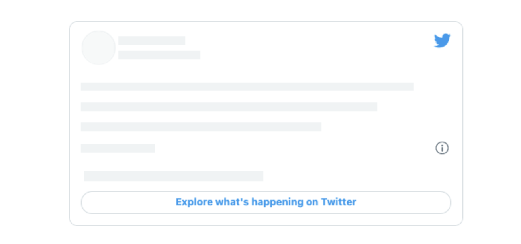Click the word Explore in the button
The height and width of the screenshot is (244, 521).
point(194,202)
